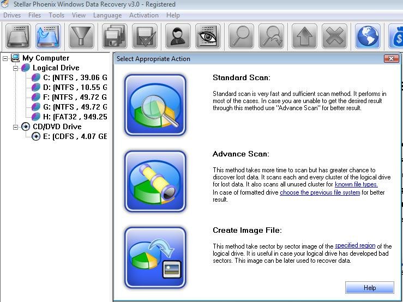This screenshot has width=403, height=302.
Task: Click the application icon in title bar
Action: point(5,4)
